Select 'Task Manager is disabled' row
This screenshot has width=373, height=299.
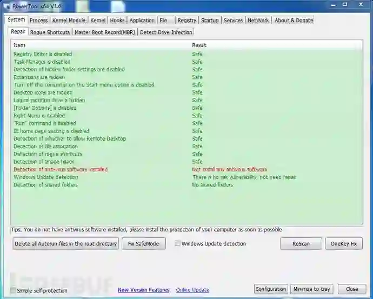pos(186,62)
